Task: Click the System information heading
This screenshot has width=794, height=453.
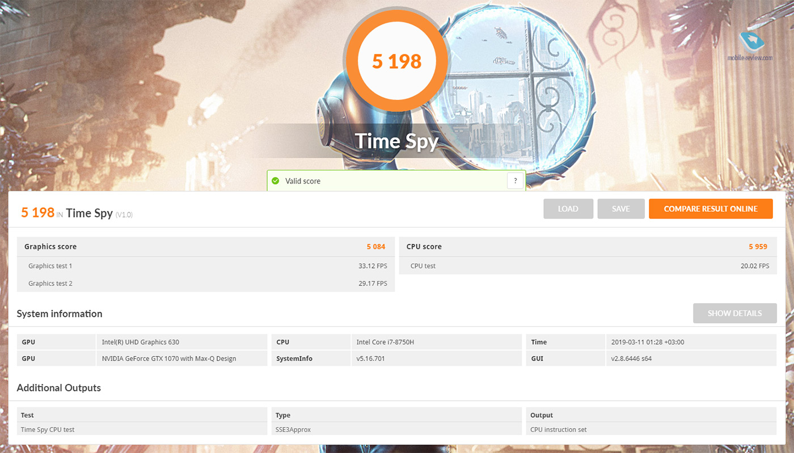Action: (x=60, y=313)
